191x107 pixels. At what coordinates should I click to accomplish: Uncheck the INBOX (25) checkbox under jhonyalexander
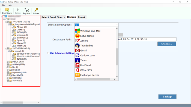pos(13,32)
